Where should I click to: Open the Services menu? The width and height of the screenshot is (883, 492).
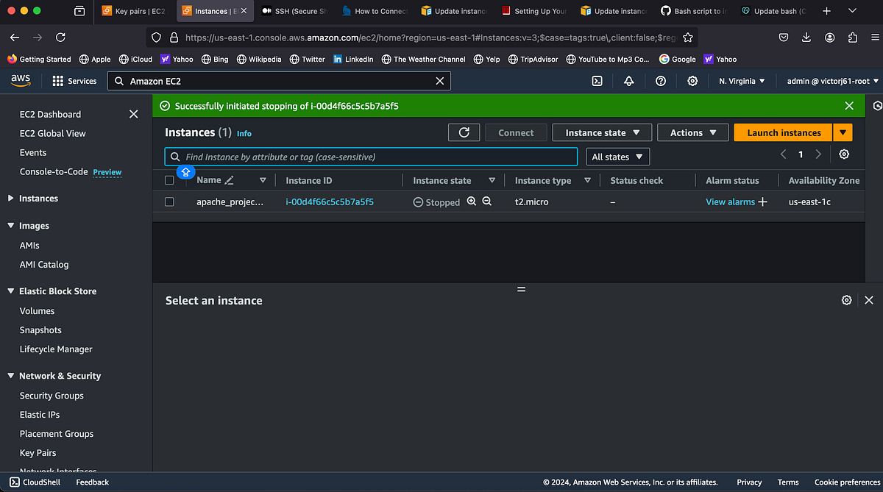(x=74, y=81)
